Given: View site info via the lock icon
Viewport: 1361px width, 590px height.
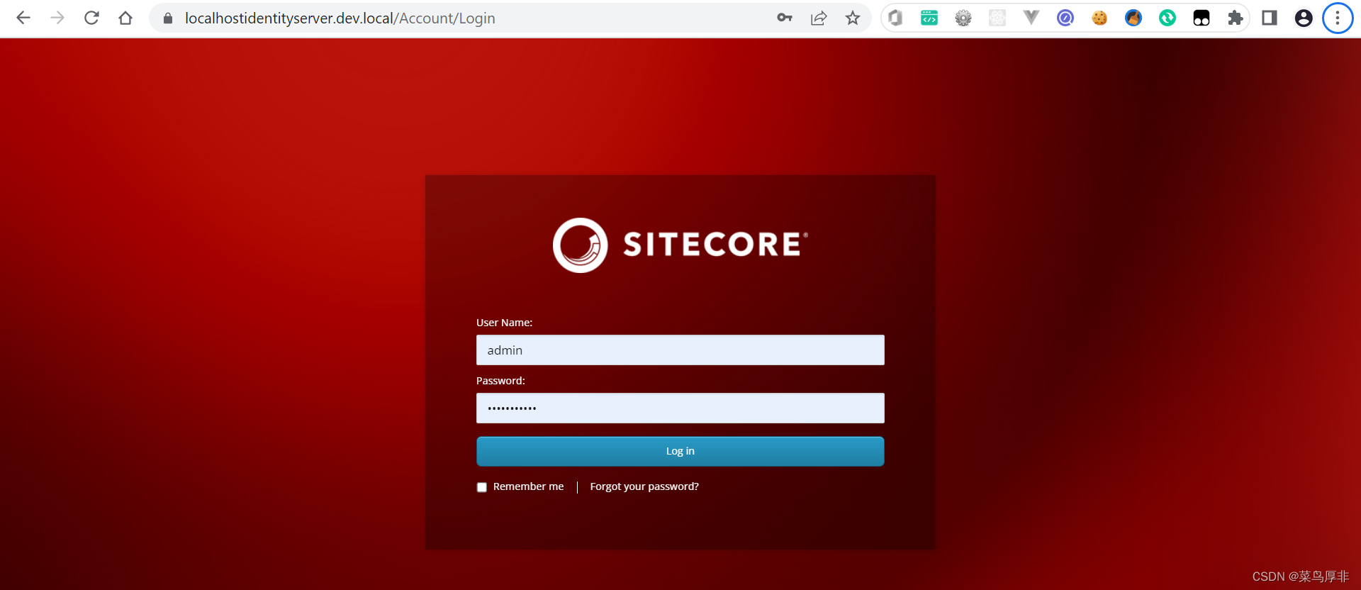Looking at the screenshot, I should (x=168, y=18).
